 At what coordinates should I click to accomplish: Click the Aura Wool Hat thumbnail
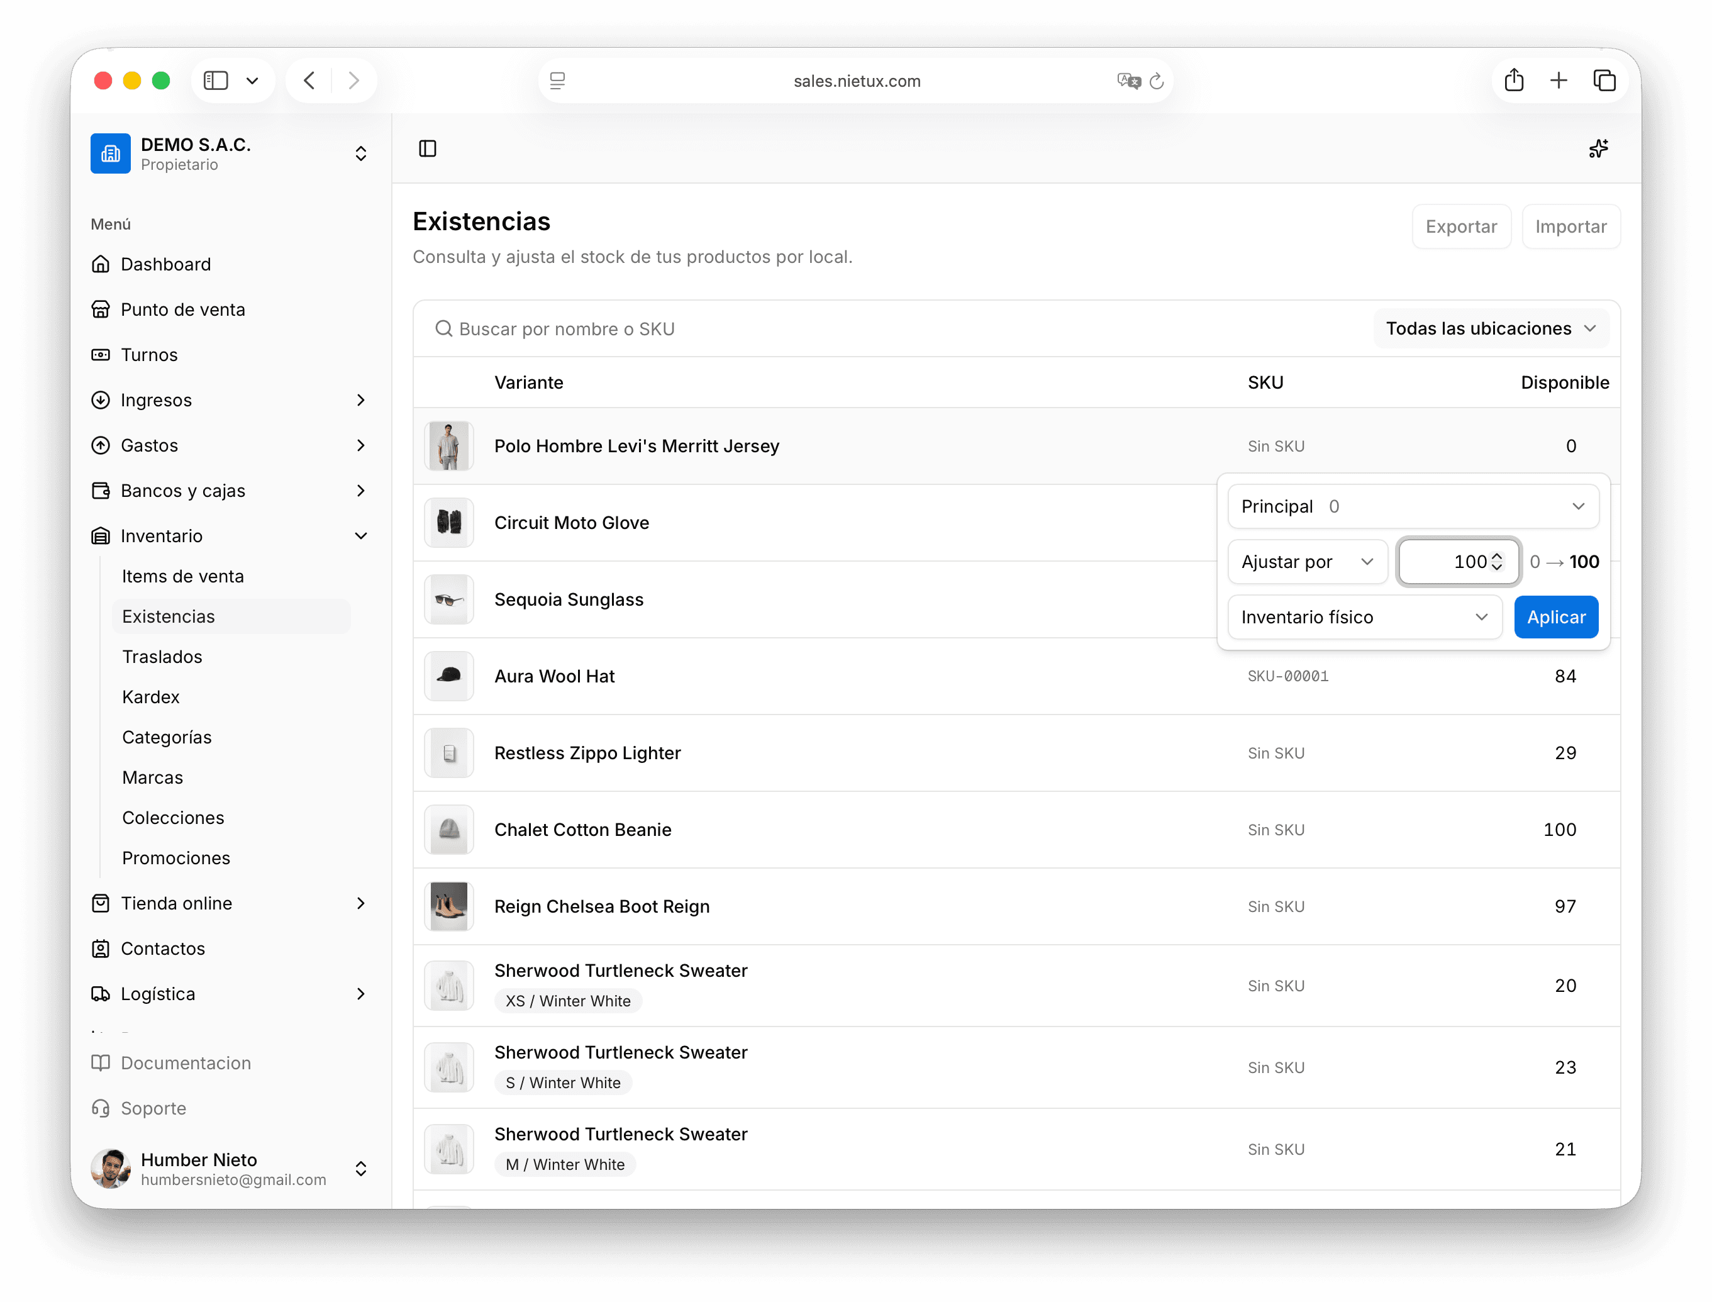(x=448, y=676)
